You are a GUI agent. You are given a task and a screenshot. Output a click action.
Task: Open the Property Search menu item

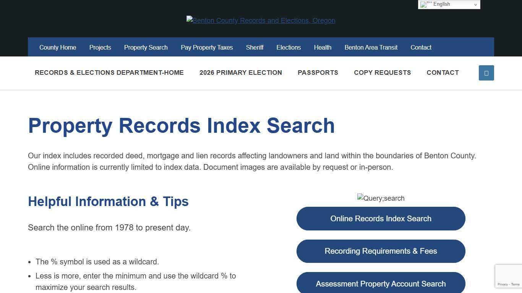click(x=146, y=47)
